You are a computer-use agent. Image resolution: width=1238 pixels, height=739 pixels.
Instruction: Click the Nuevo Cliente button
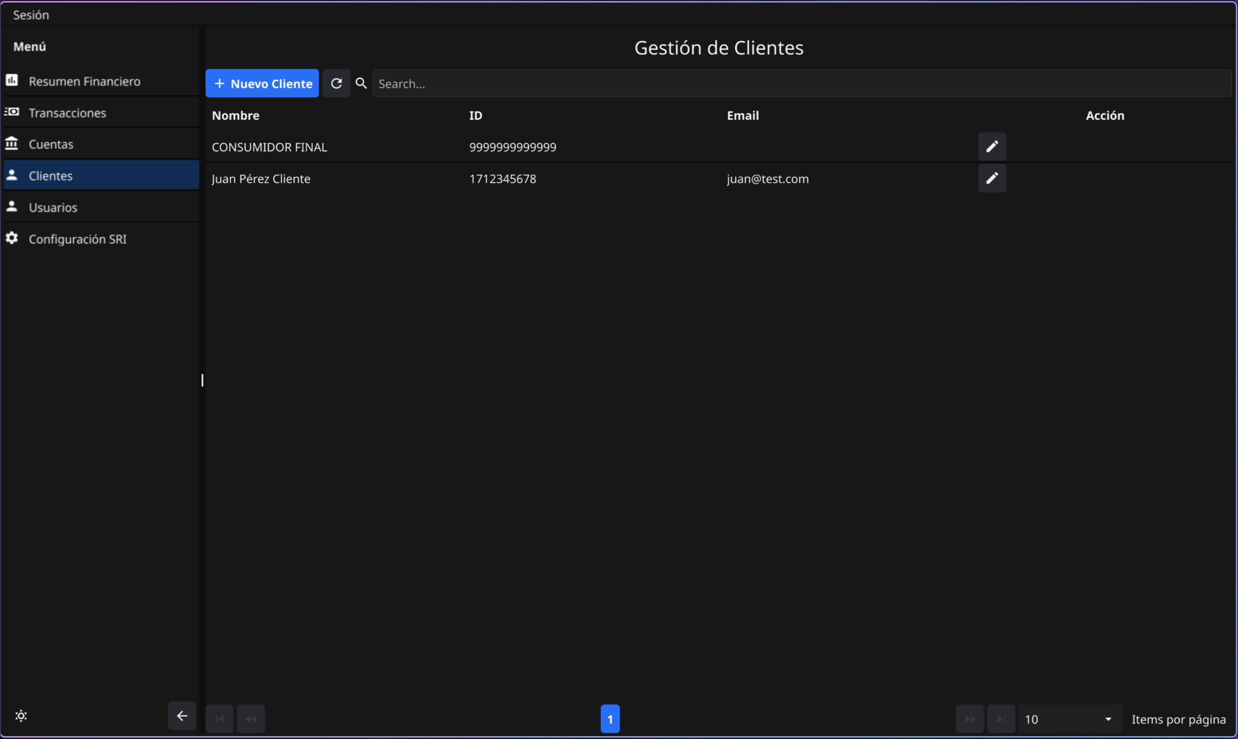tap(262, 84)
